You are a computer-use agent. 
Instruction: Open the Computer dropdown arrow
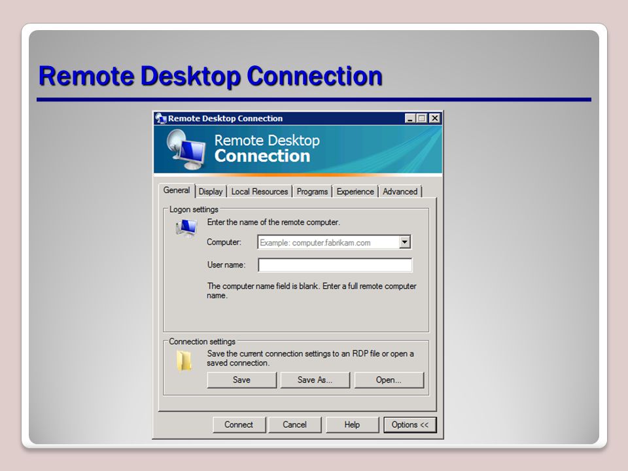(x=404, y=242)
